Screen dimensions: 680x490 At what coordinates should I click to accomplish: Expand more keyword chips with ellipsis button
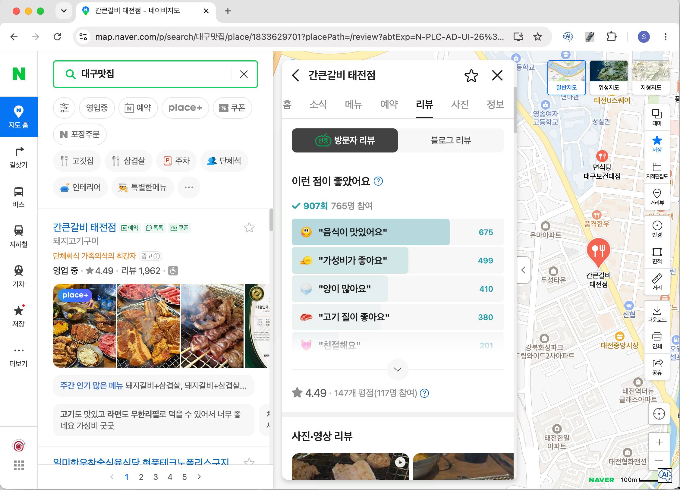(189, 187)
